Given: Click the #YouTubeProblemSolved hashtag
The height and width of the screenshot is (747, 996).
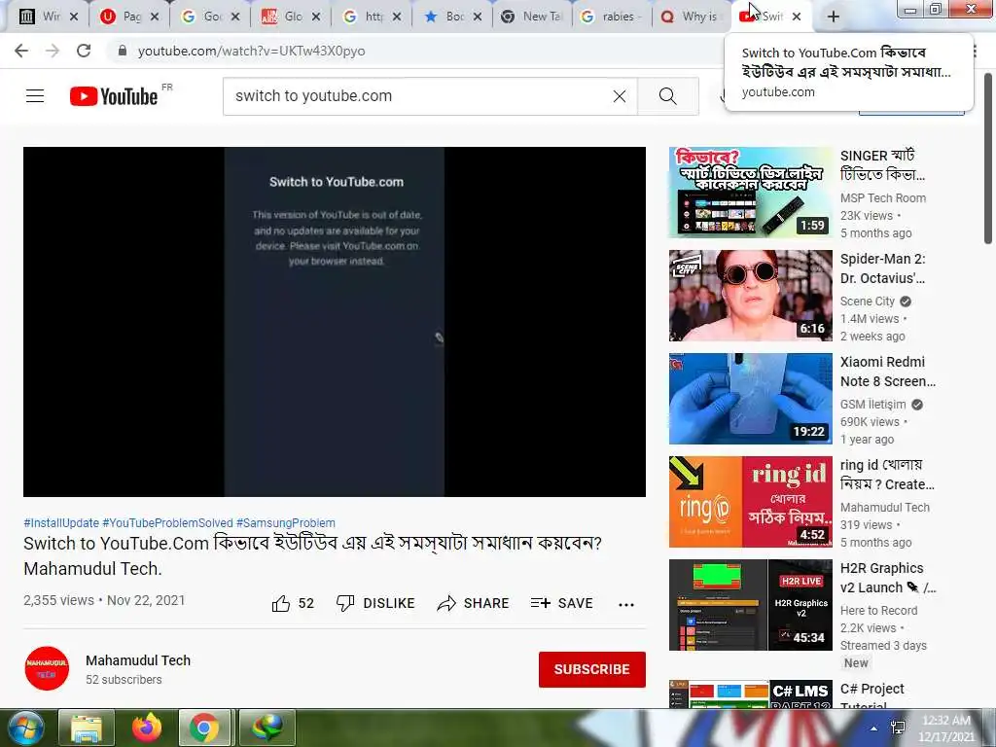Looking at the screenshot, I should coord(167,522).
